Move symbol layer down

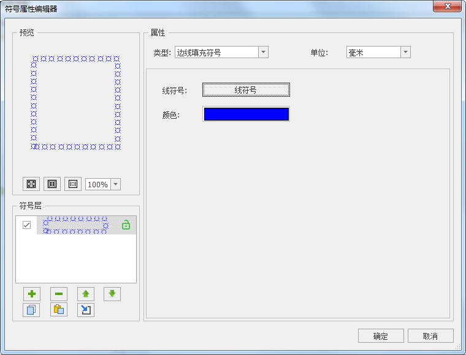(112, 294)
